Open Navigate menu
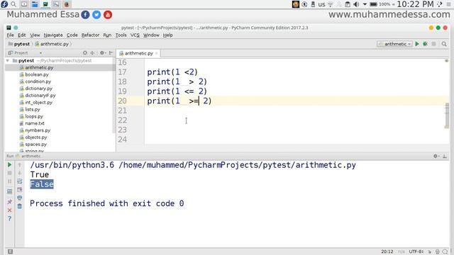 [x=53, y=35]
